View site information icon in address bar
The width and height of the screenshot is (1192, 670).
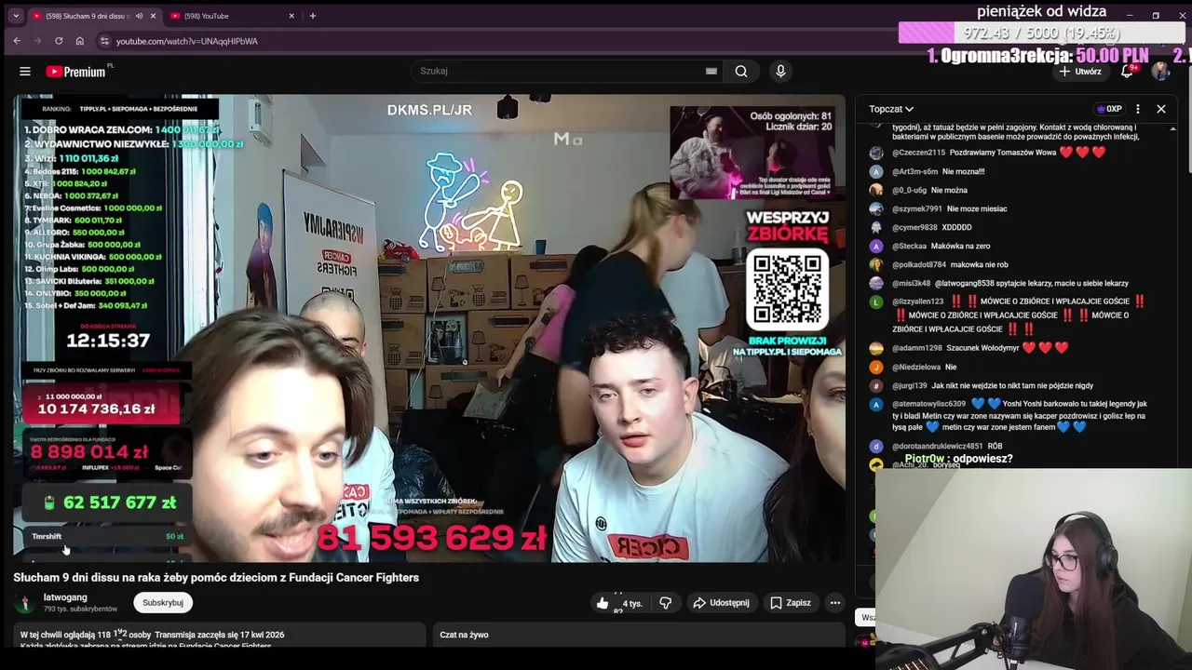104,41
